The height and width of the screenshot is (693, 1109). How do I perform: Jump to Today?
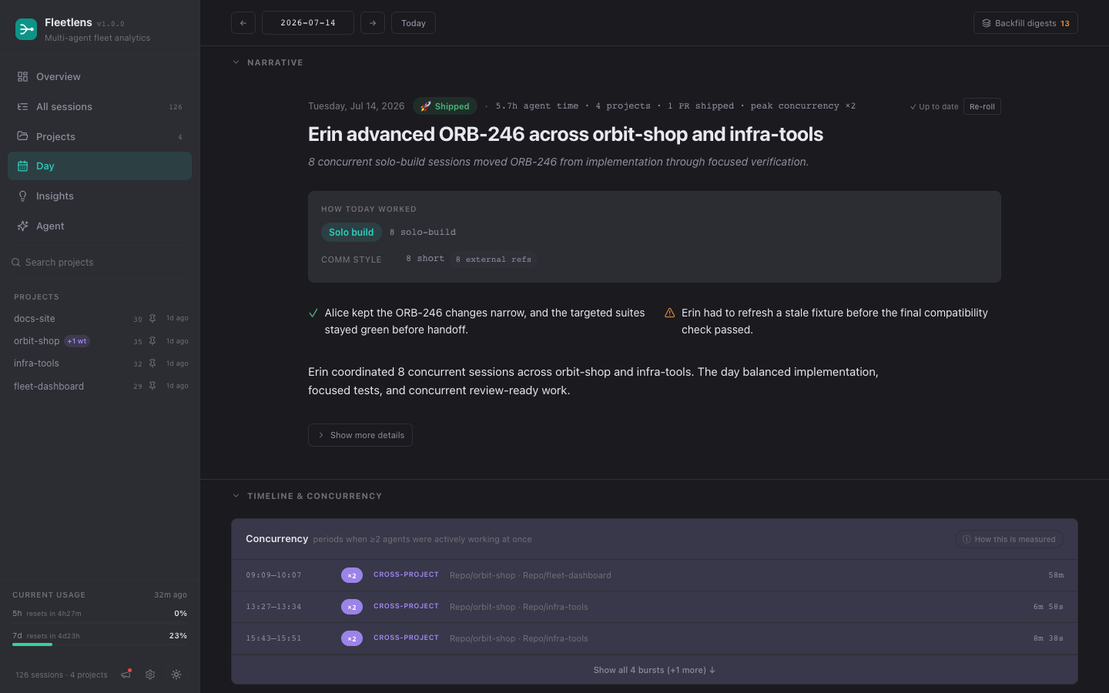coord(414,23)
